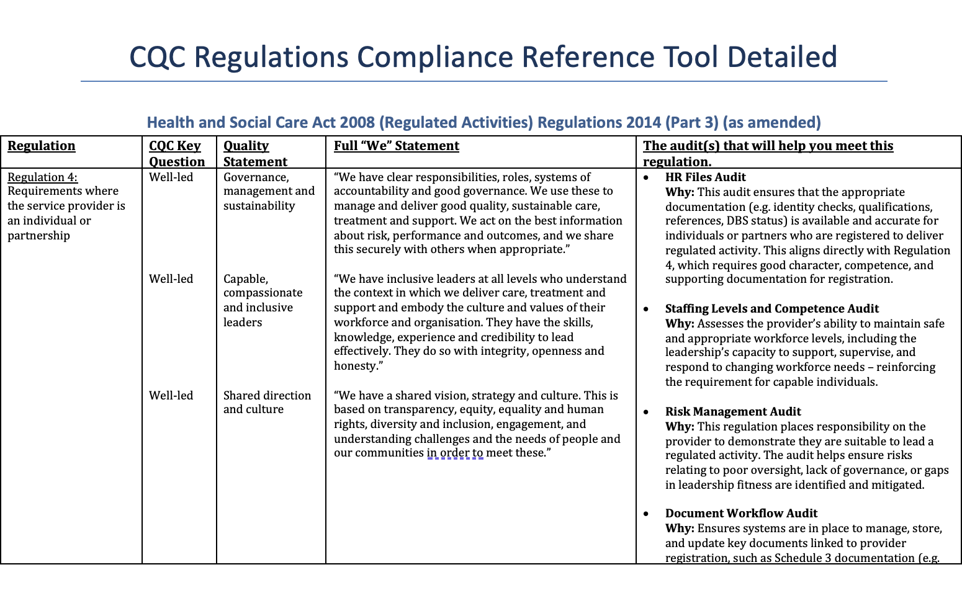Click 'Well-led' beside Capable, compassionate and inclusive leaders
962x593 pixels.
pyautogui.click(x=171, y=279)
